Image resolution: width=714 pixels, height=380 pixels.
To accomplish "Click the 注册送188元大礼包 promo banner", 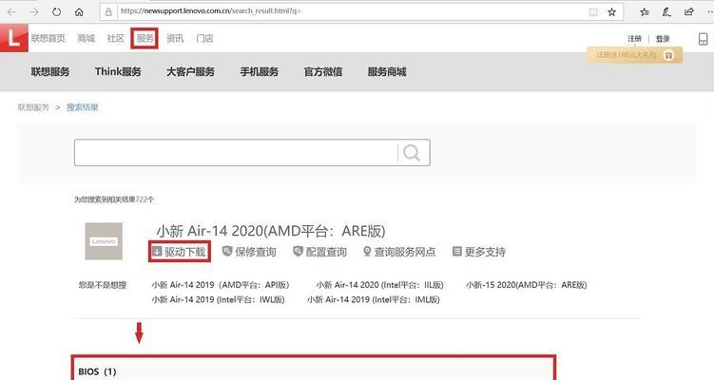I will pyautogui.click(x=634, y=55).
